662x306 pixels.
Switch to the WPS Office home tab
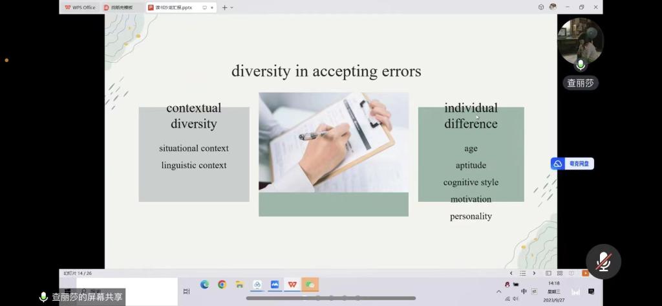[80, 8]
